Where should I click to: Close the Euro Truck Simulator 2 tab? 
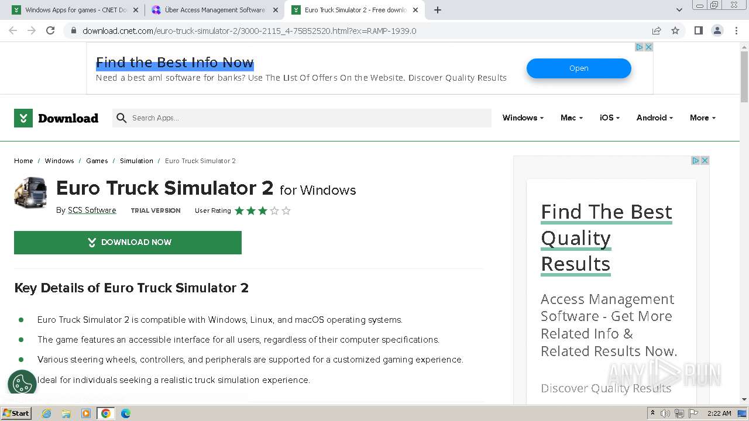click(415, 10)
